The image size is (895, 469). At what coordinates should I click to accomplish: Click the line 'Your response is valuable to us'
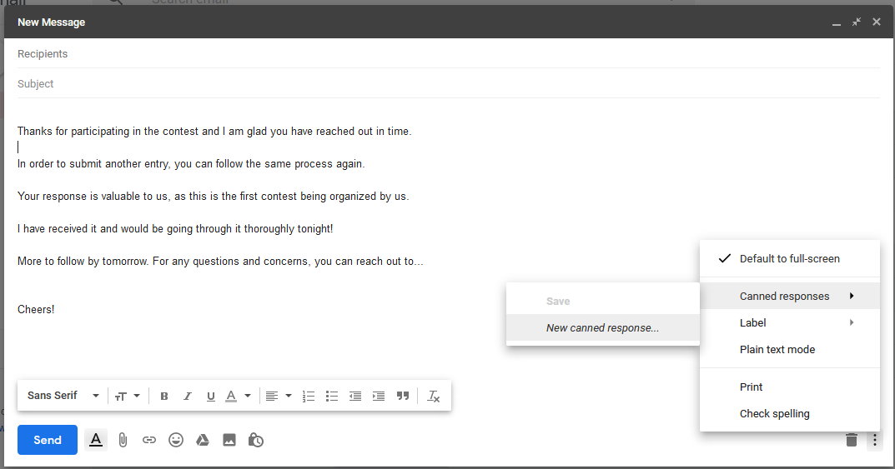213,196
